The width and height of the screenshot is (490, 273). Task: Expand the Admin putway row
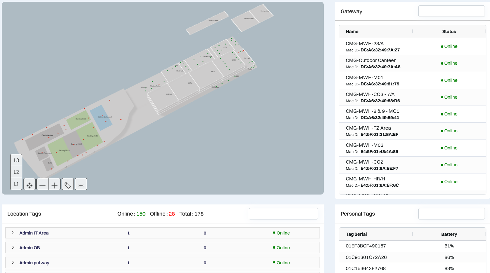[x=13, y=262]
